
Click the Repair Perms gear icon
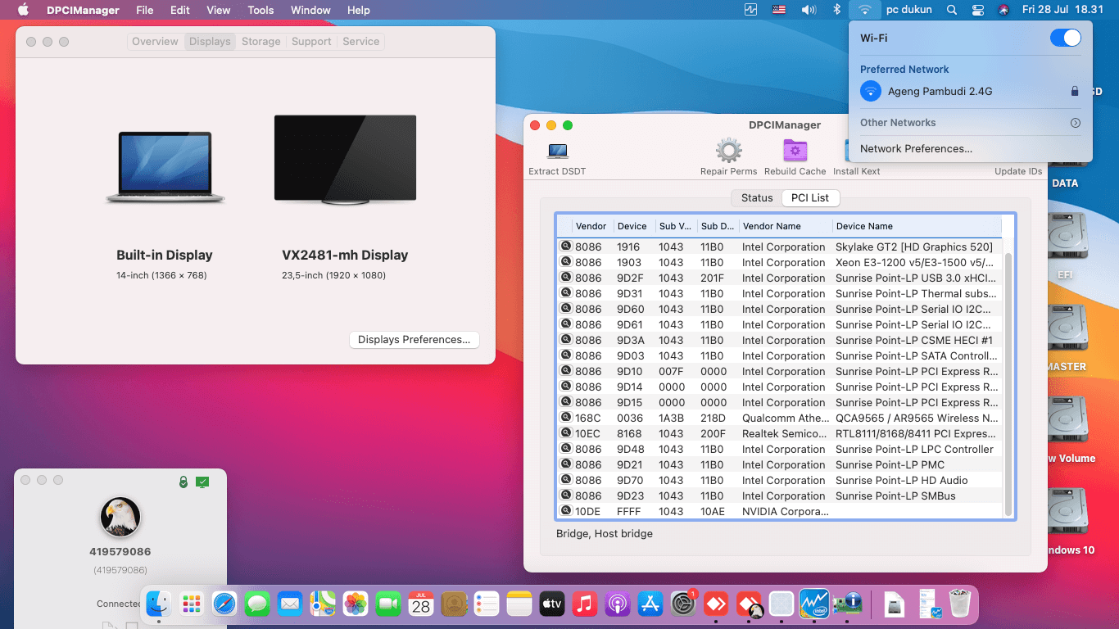(728, 151)
